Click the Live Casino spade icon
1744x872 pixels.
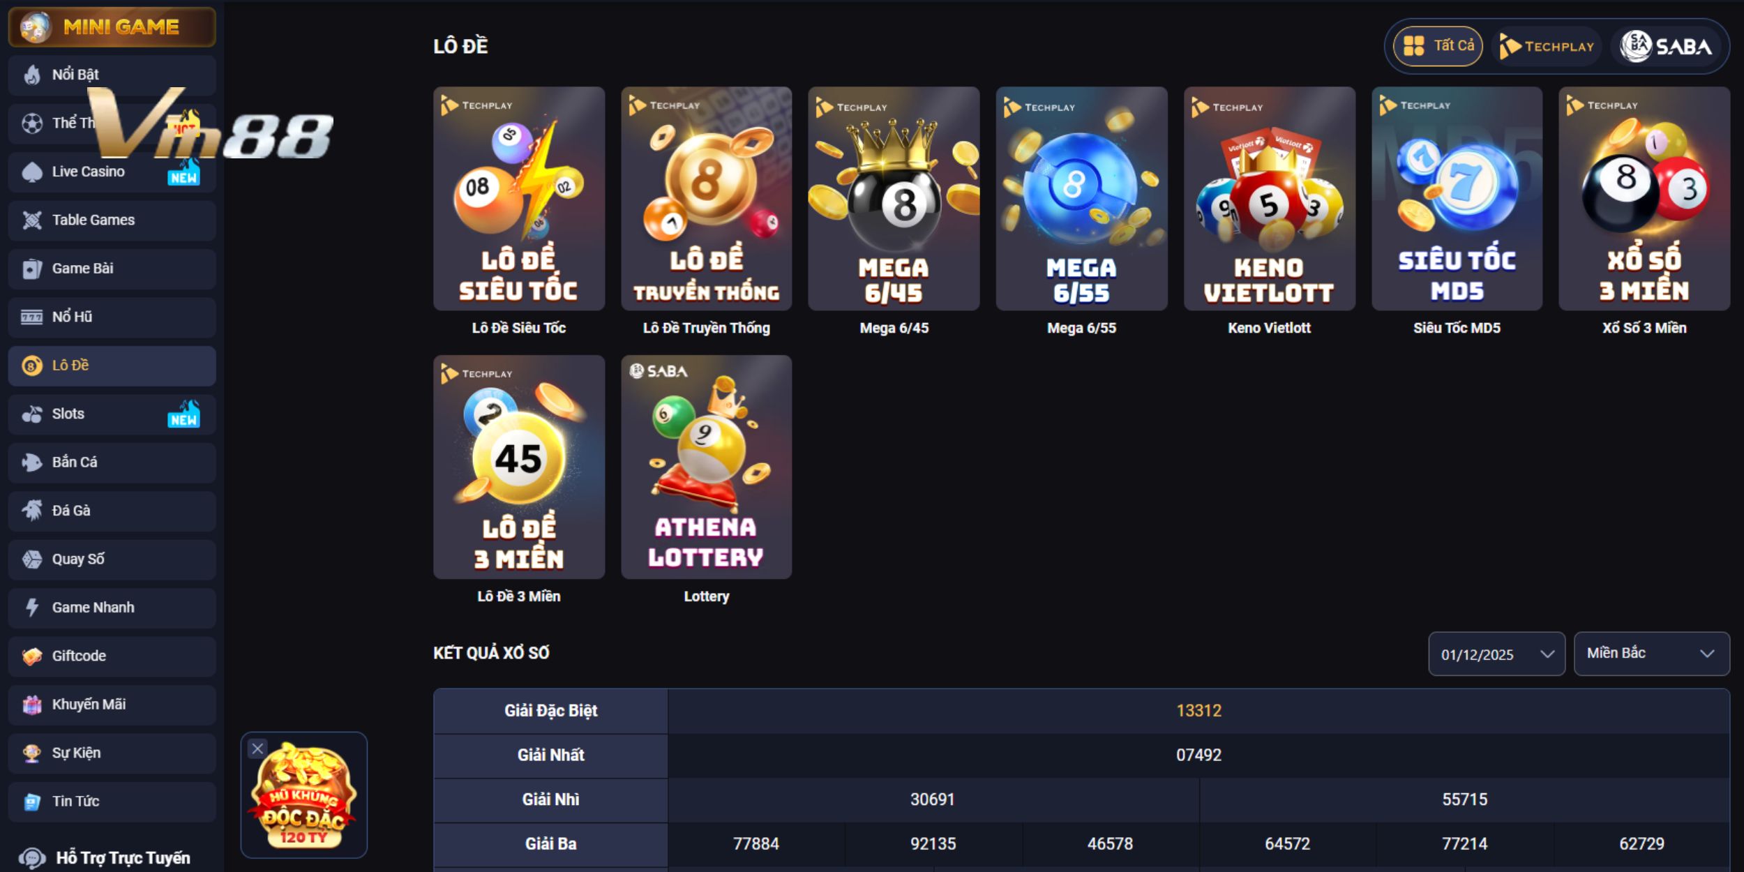(x=32, y=172)
